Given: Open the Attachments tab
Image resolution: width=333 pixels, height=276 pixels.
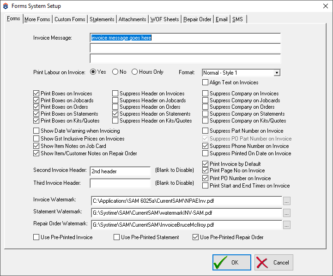Looking at the screenshot, I should point(132,19).
